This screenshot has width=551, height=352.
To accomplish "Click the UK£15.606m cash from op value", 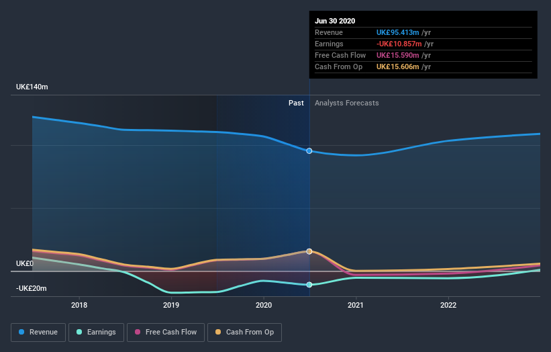I will pyautogui.click(x=397, y=67).
